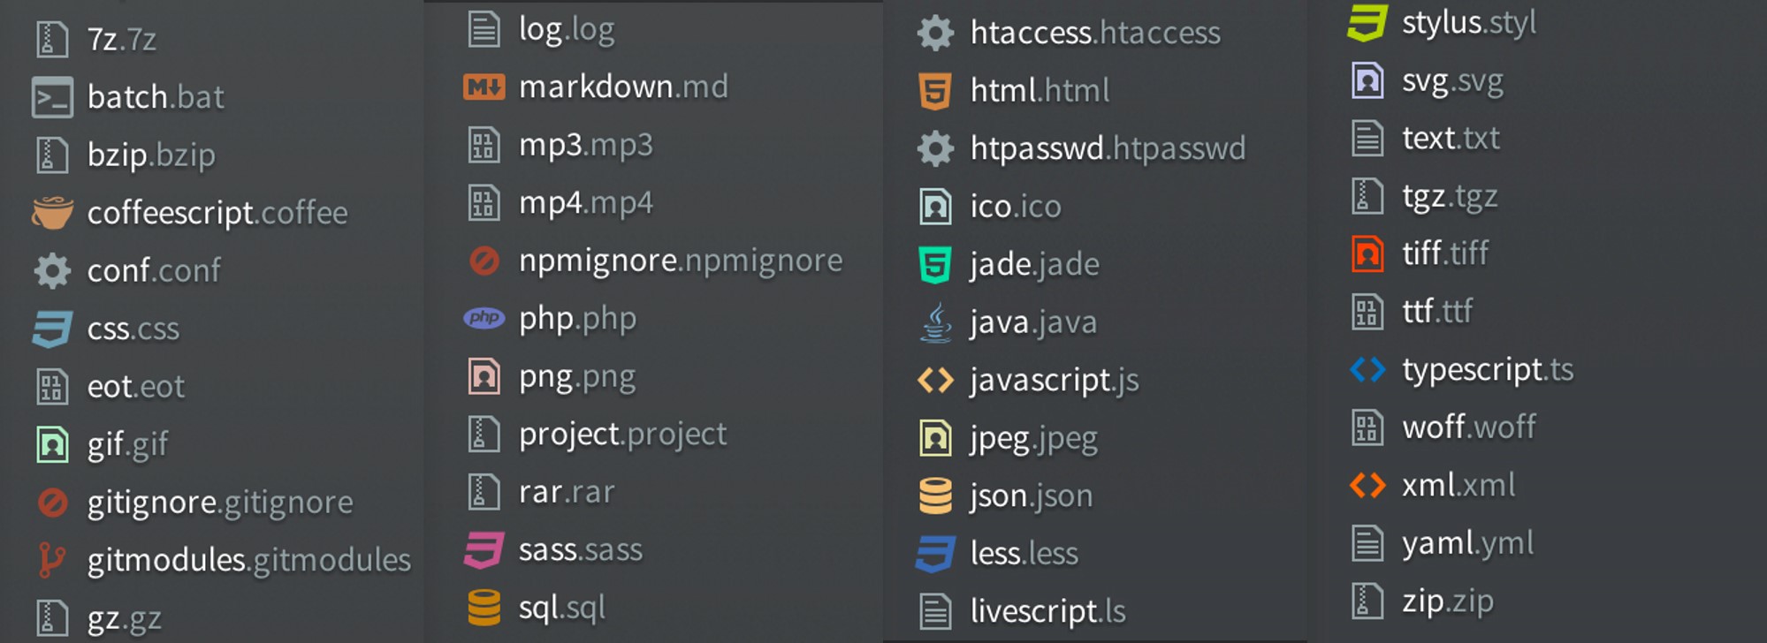Screen dimensions: 1767x643
Task: Click the CSS file icon
Action: click(x=53, y=328)
